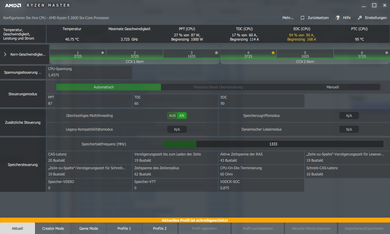
Task: Click the Temperatur 40.75 °C reading
Action: coord(72,39)
